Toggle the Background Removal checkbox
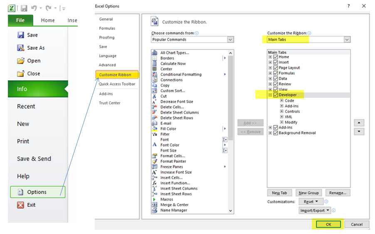The width and height of the screenshot is (375, 234). click(276, 133)
